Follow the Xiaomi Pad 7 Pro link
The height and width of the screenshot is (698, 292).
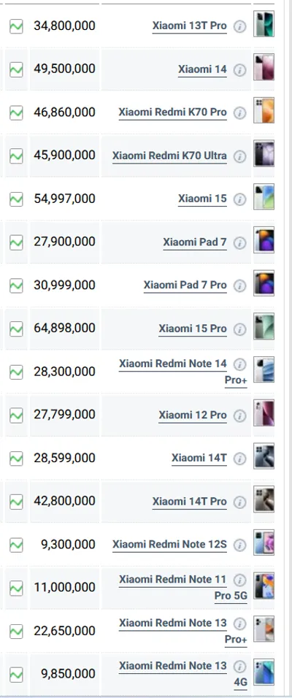pos(185,285)
